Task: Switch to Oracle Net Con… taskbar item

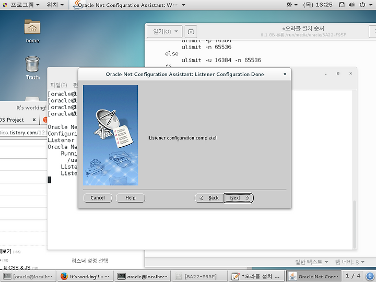Action: pyautogui.click(x=314, y=276)
